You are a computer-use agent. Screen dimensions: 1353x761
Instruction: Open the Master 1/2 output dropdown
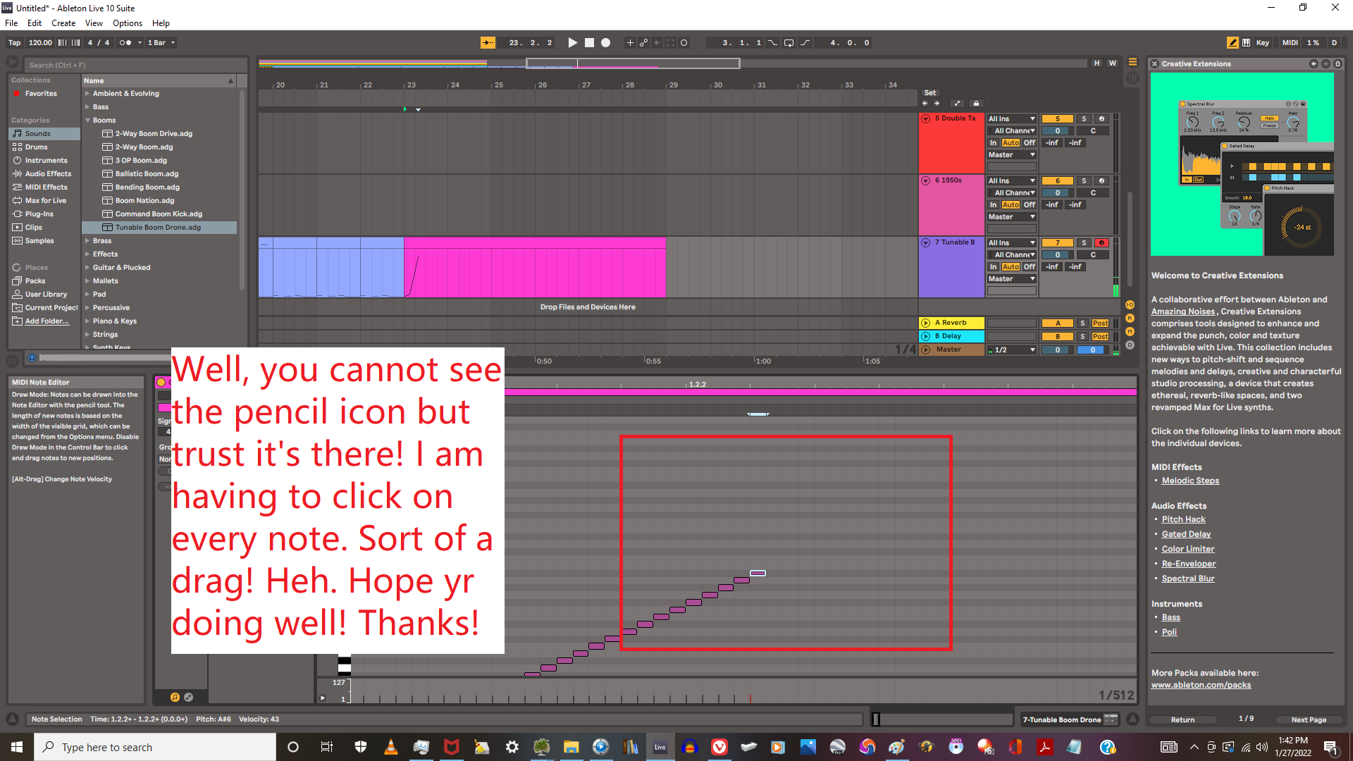click(x=1012, y=350)
